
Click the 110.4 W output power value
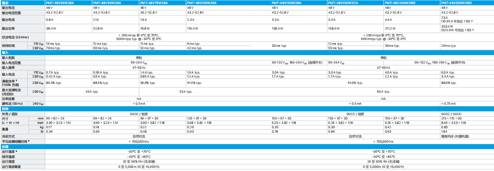coord(193,28)
